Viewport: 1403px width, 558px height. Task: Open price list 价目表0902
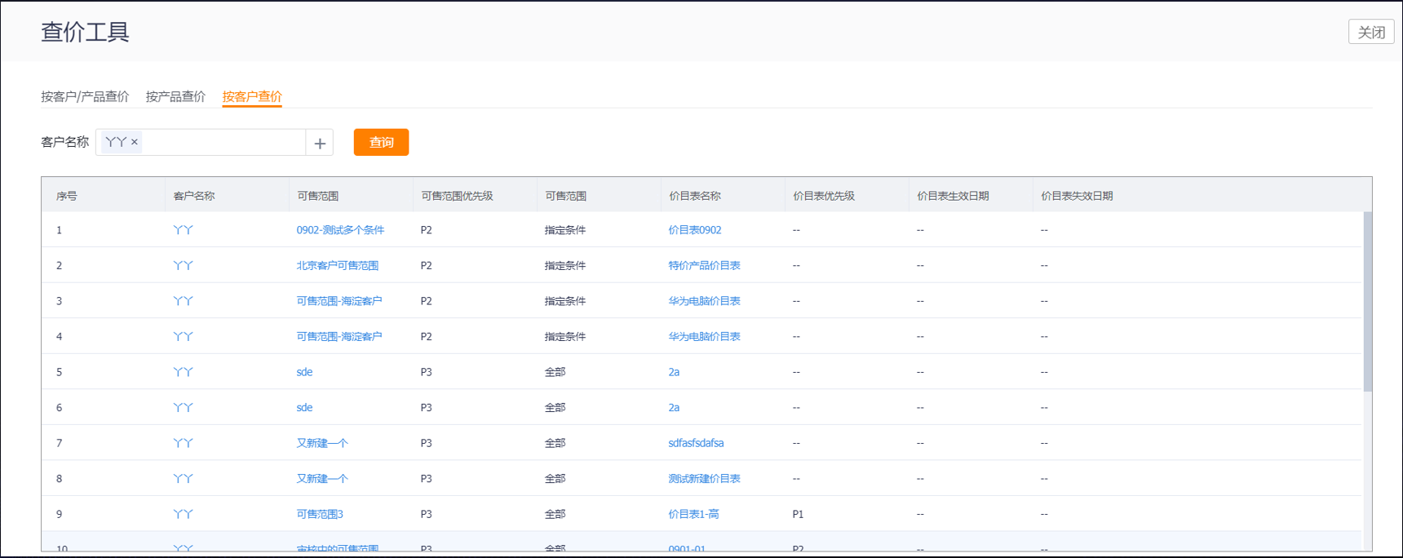click(694, 230)
